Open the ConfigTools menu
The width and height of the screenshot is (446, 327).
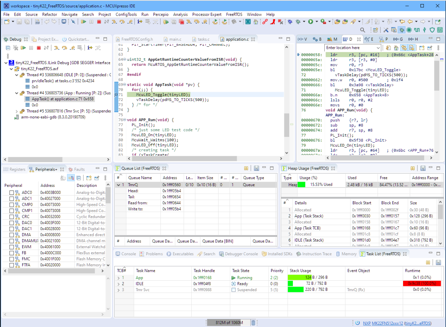(126, 14)
